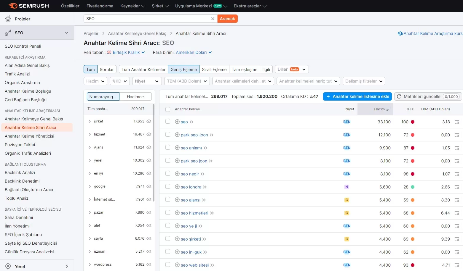463x271 pixels.
Task: Open the seo londra keyword link
Action: [x=191, y=187]
